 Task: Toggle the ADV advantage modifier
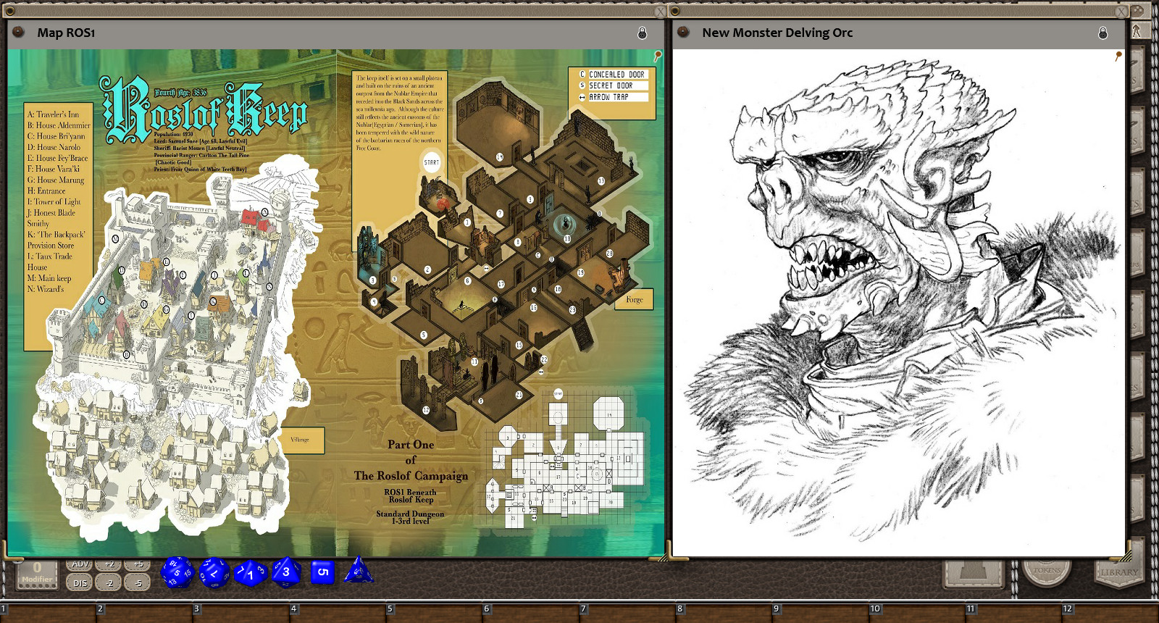pos(80,564)
